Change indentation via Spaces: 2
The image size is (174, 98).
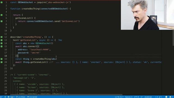(x=129, y=97)
